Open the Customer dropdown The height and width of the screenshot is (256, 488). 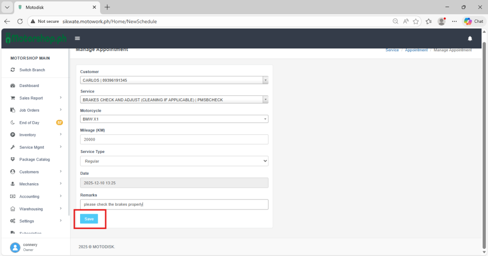point(174,80)
